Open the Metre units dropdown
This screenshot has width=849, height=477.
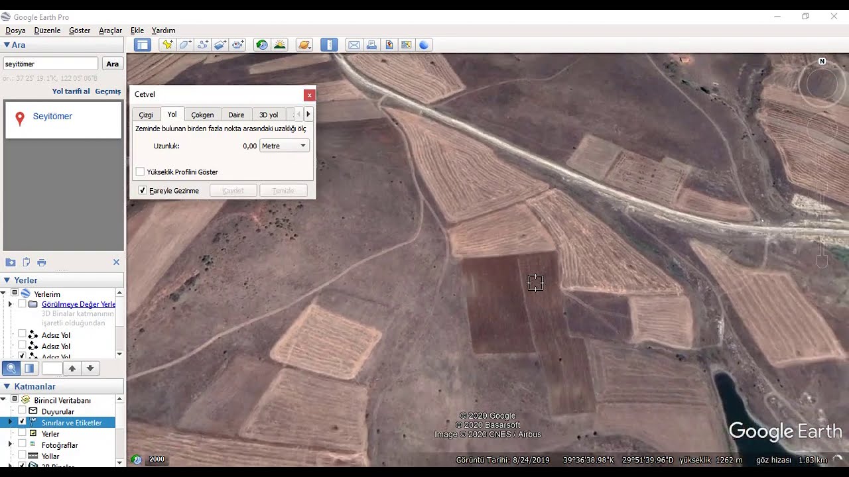tap(284, 146)
